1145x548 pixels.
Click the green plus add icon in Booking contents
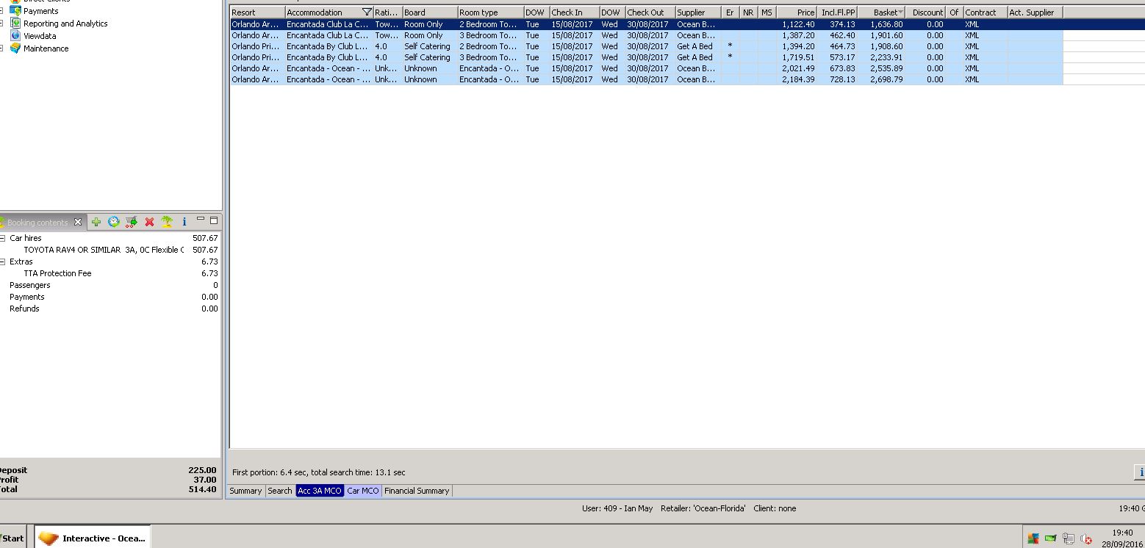96,221
